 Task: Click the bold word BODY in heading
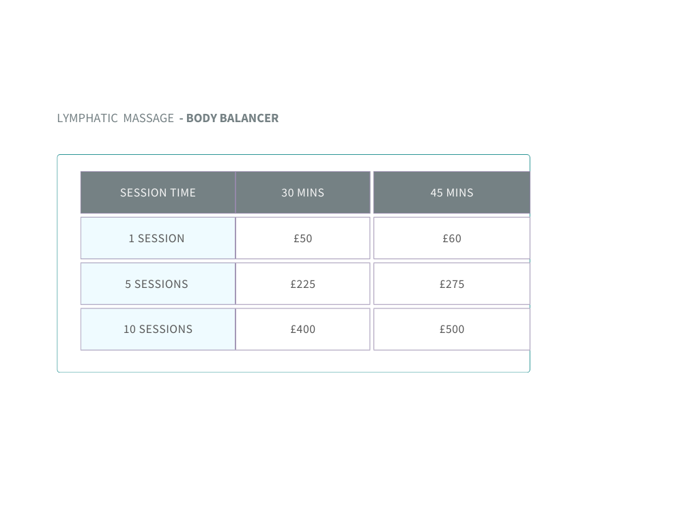tap(201, 118)
